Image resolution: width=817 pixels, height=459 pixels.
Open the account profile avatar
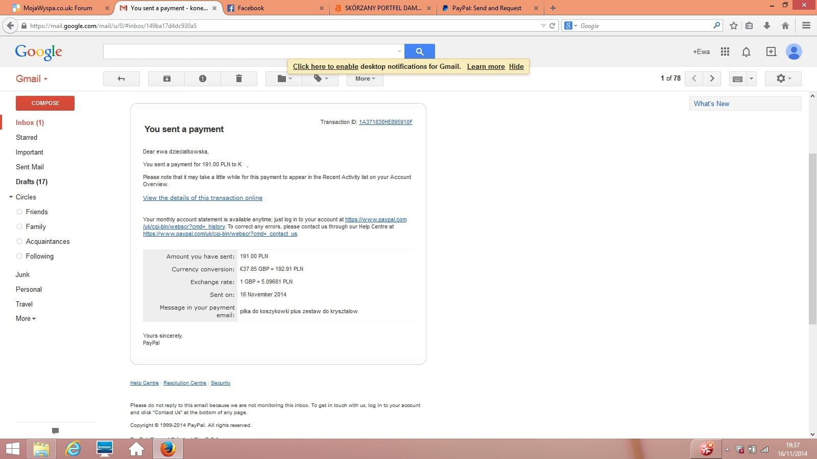click(x=794, y=52)
